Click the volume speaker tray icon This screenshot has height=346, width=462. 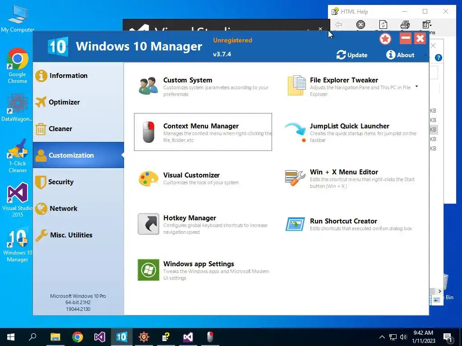click(403, 337)
